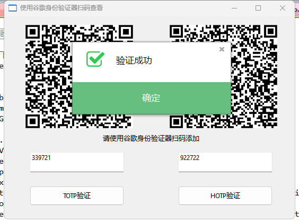This screenshot has width=299, height=223.
Task: Focus the code field containing 922722
Action: point(225,162)
